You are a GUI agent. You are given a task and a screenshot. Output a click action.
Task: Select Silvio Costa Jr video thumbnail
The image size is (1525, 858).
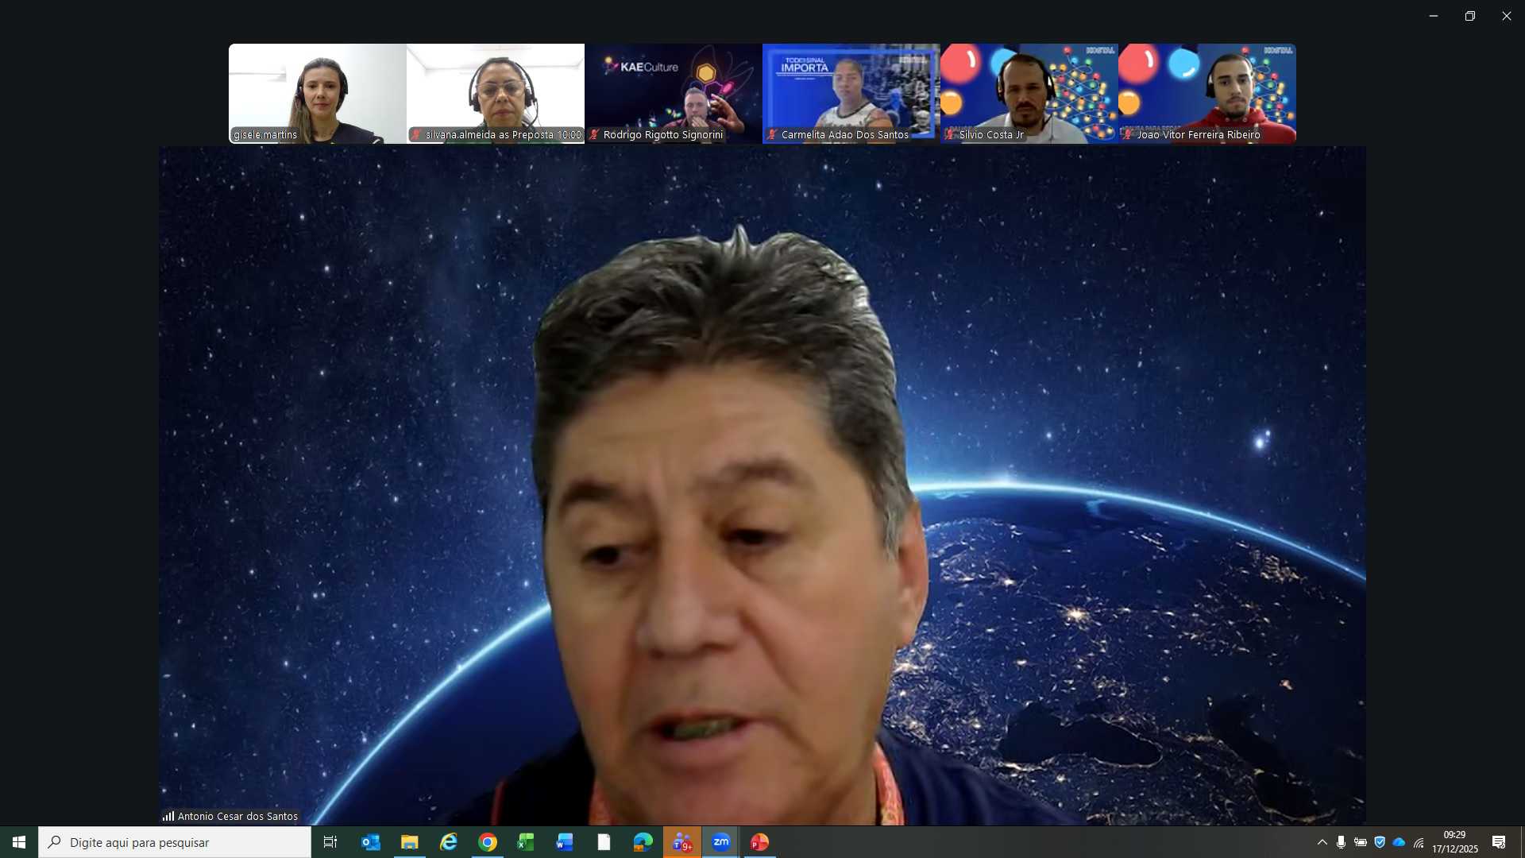click(x=1029, y=91)
